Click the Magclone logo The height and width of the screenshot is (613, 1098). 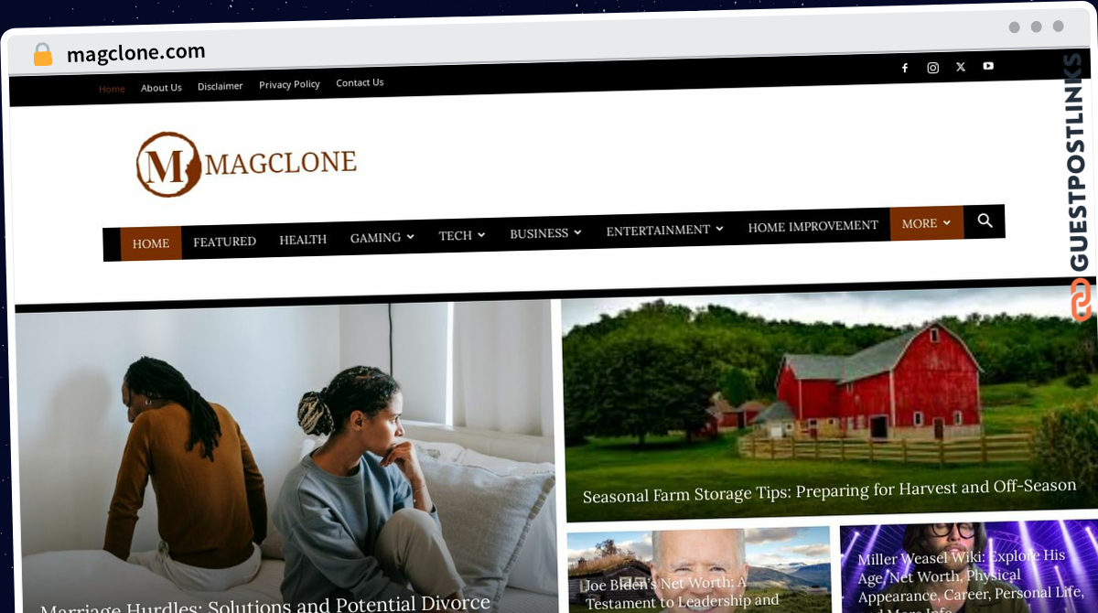coord(246,165)
